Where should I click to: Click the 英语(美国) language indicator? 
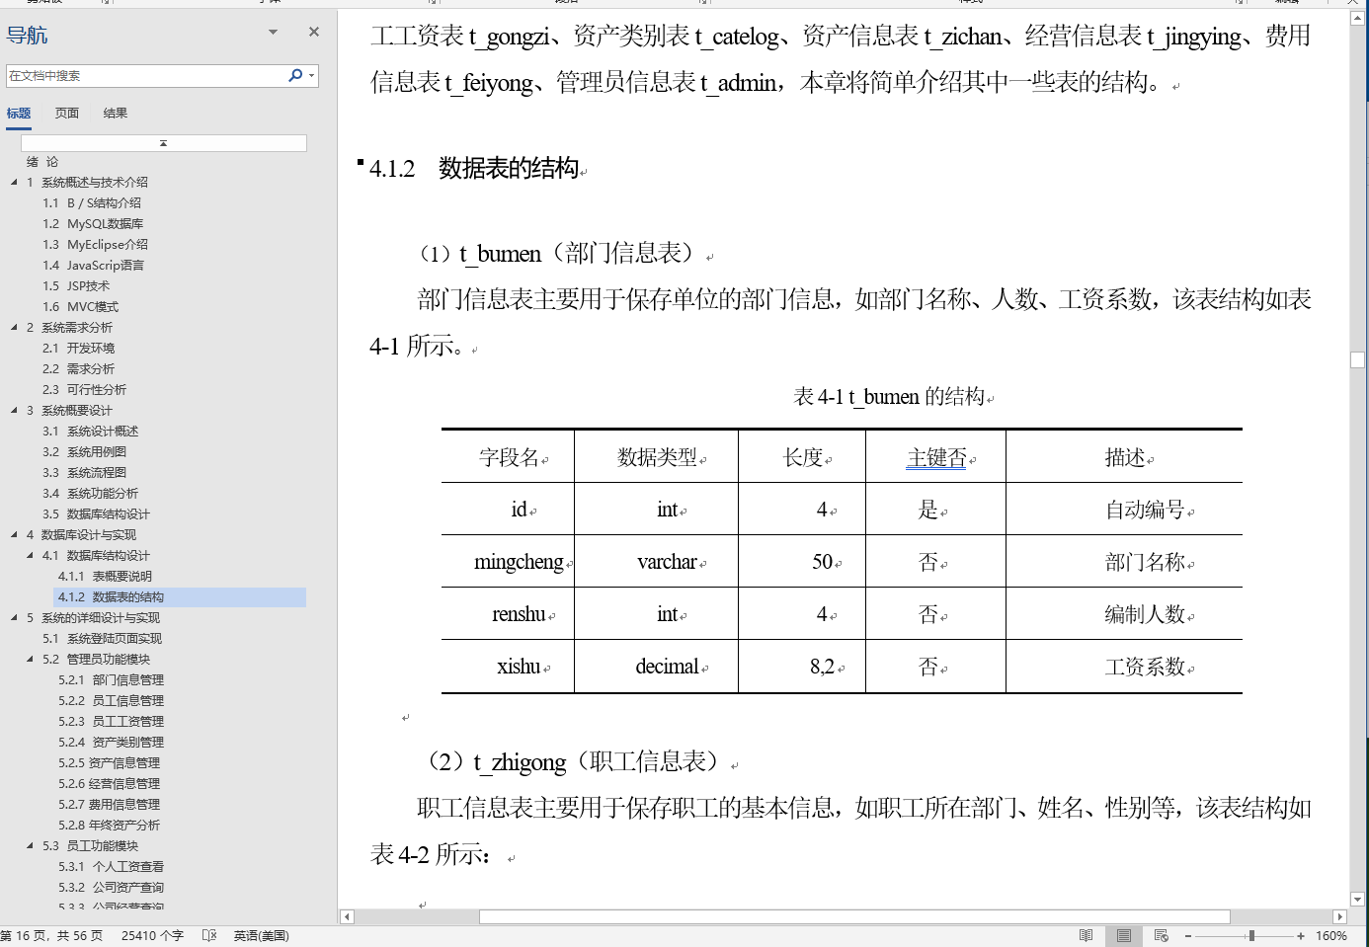tap(258, 935)
